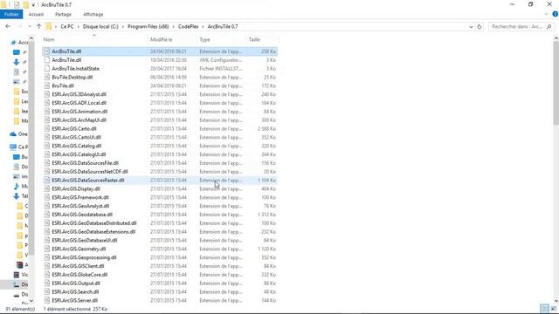Open recent locations dropdown arrow
The width and height of the screenshot is (559, 314).
(30, 26)
